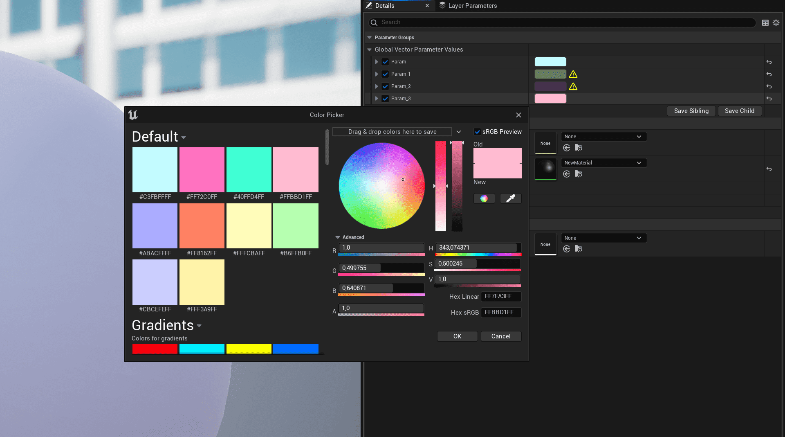Switch to the Layer Parameters tab
This screenshot has width=785, height=437.
click(468, 6)
